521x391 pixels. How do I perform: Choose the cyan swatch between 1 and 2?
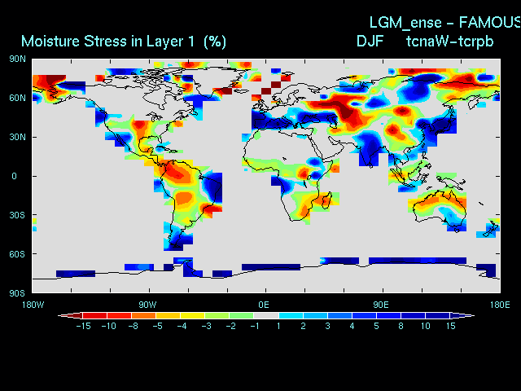pyautogui.click(x=290, y=314)
